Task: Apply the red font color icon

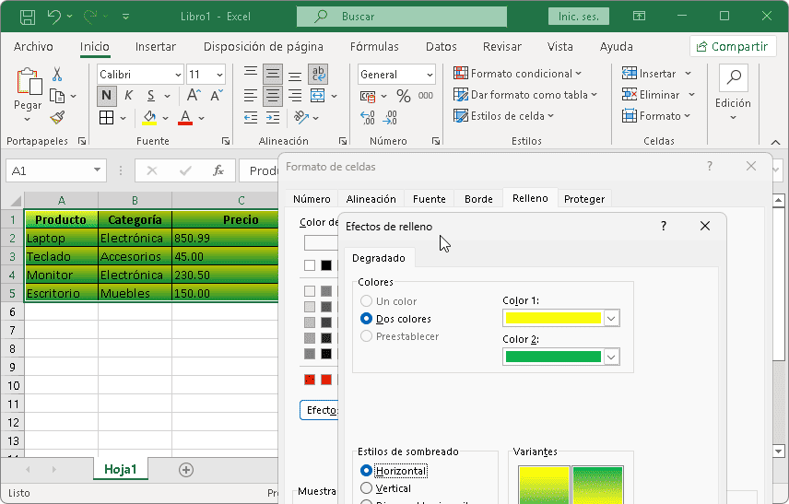Action: (184, 117)
